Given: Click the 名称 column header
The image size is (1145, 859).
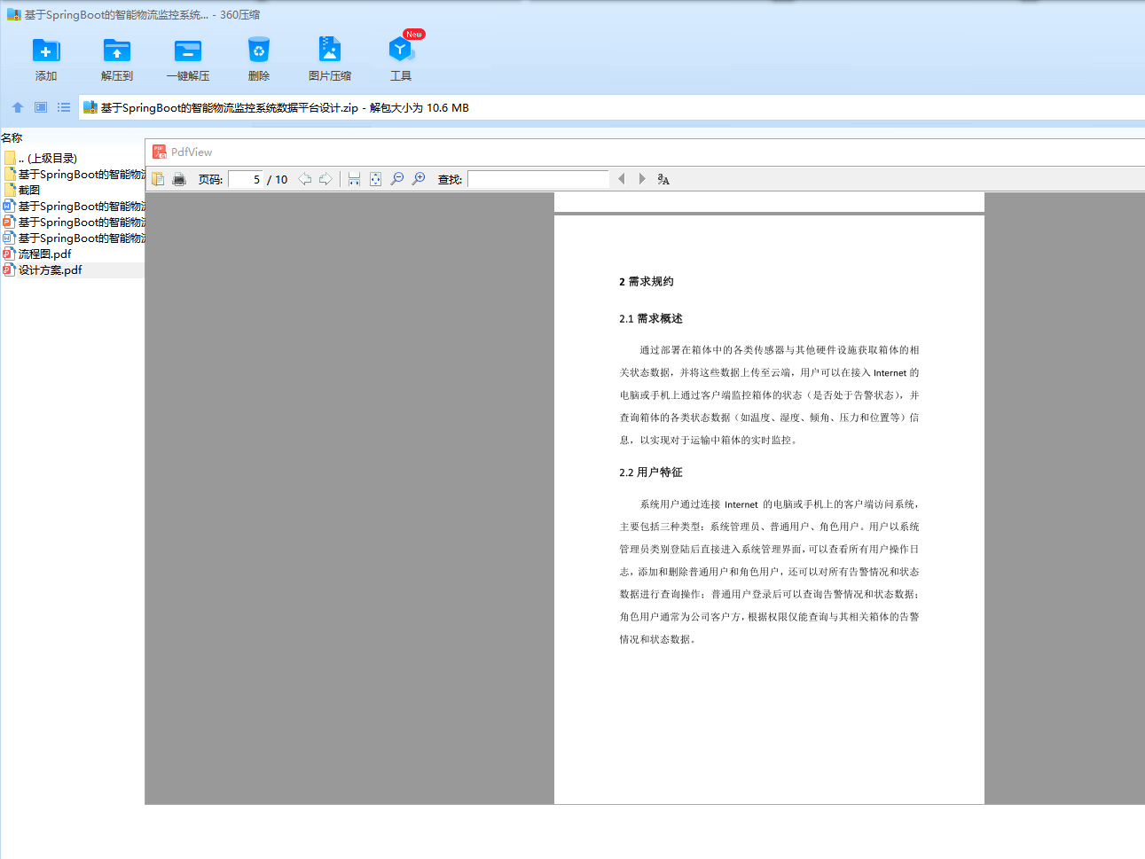Looking at the screenshot, I should tap(12, 137).
